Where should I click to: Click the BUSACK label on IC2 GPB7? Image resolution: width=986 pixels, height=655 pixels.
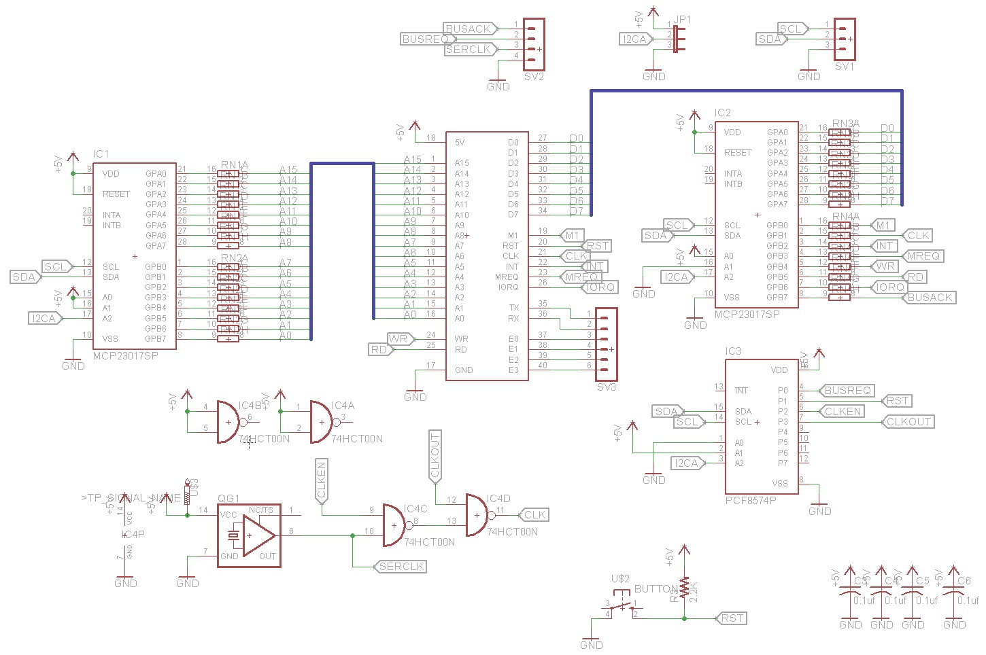coord(928,297)
